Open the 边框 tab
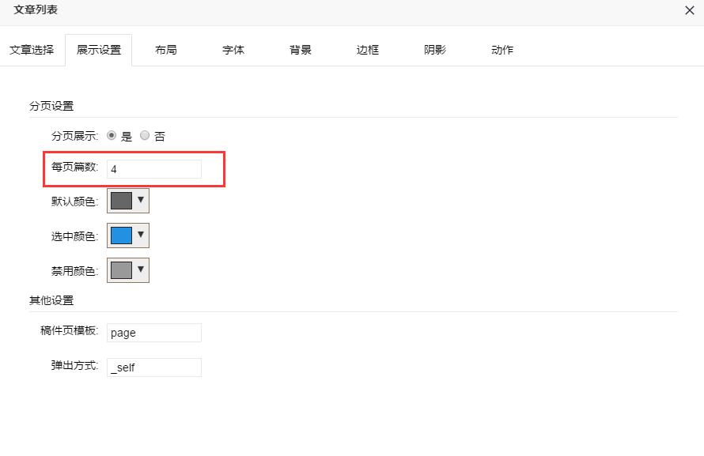 point(368,50)
